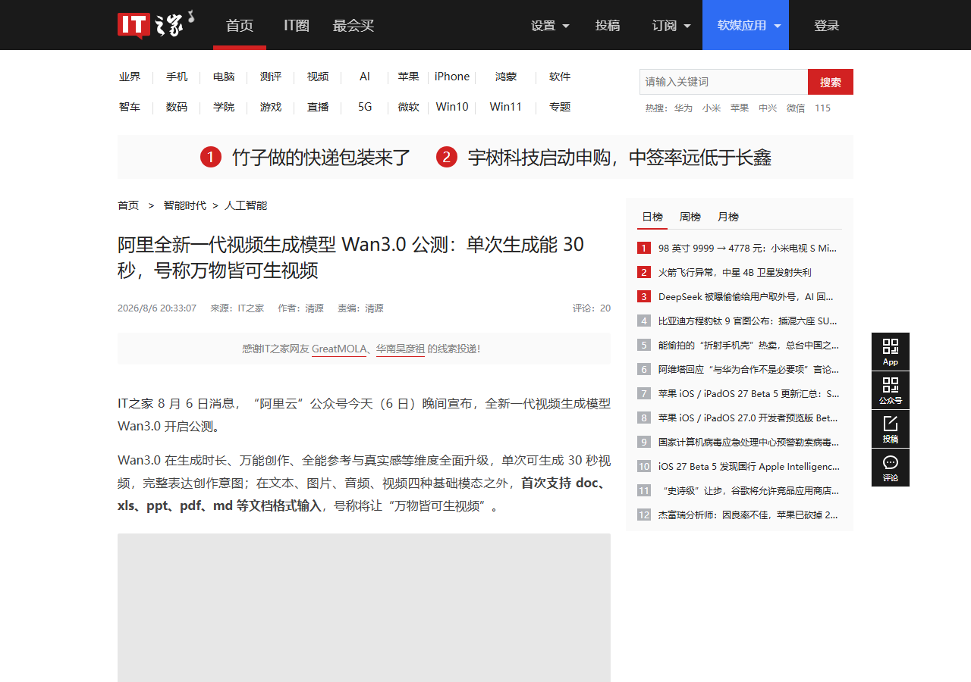Open the AI category

[365, 77]
